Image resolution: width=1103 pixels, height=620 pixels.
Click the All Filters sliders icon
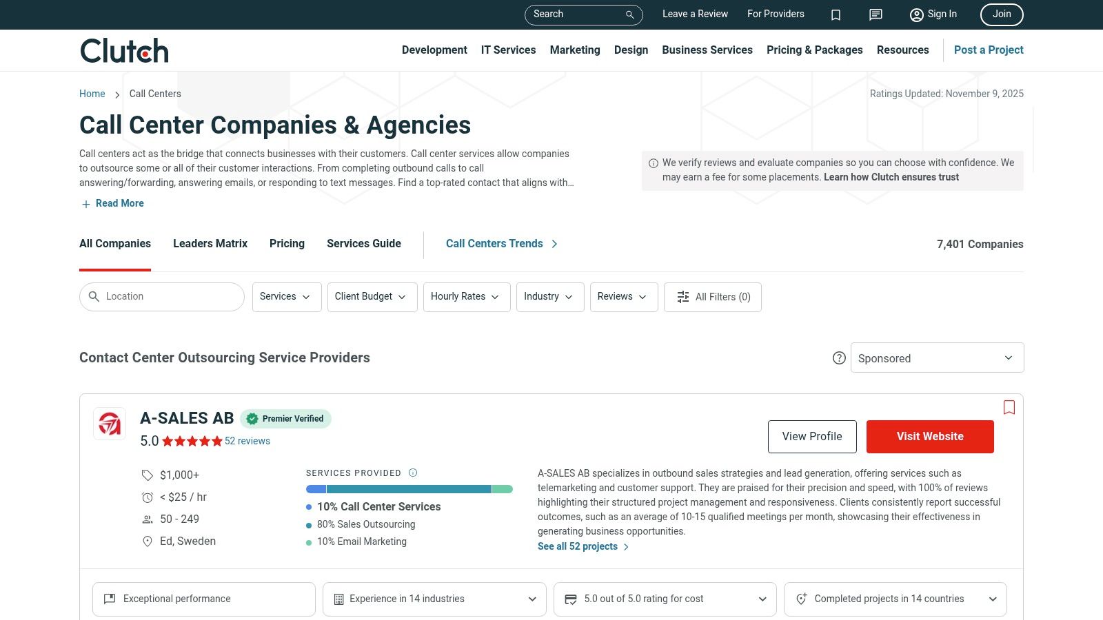point(682,297)
